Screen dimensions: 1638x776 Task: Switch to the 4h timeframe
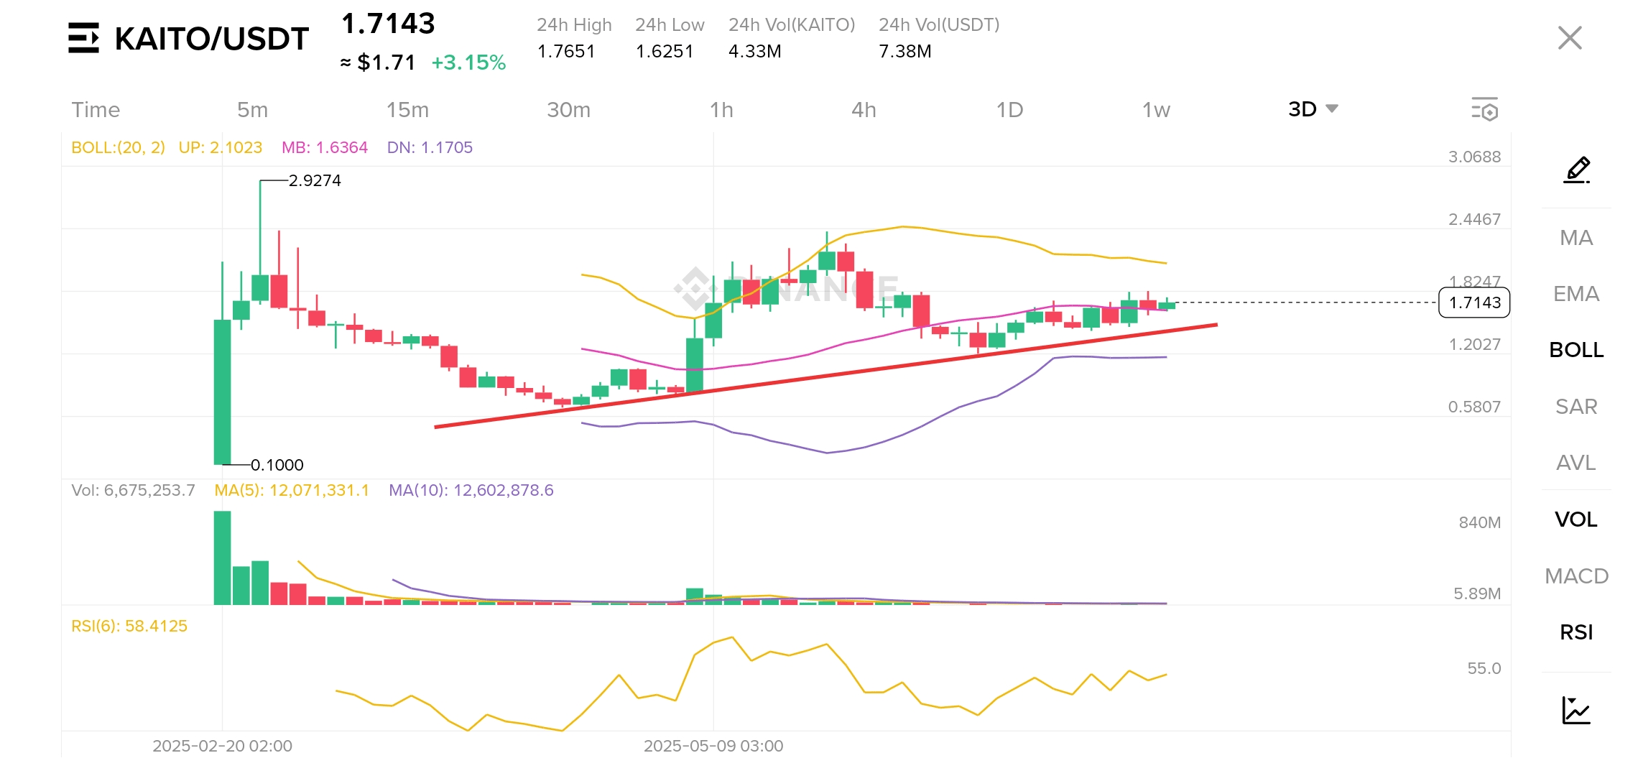[x=864, y=110]
